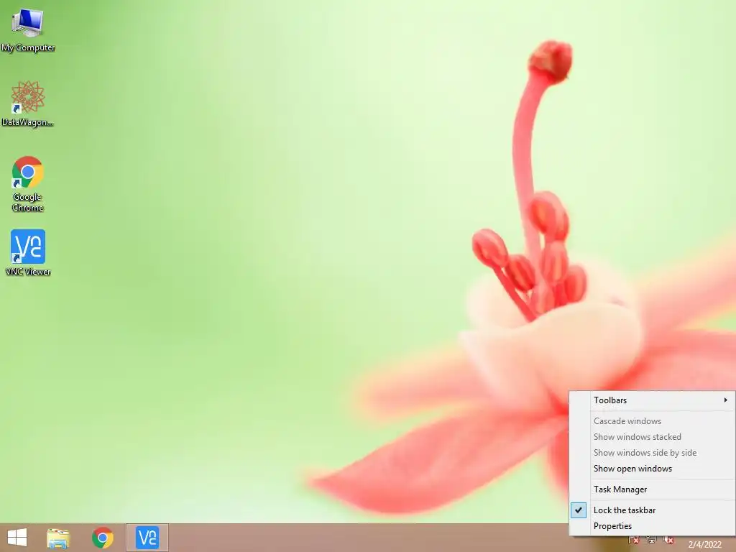Expand the Toolbars submenu
The height and width of the screenshot is (552, 736).
coord(653,400)
